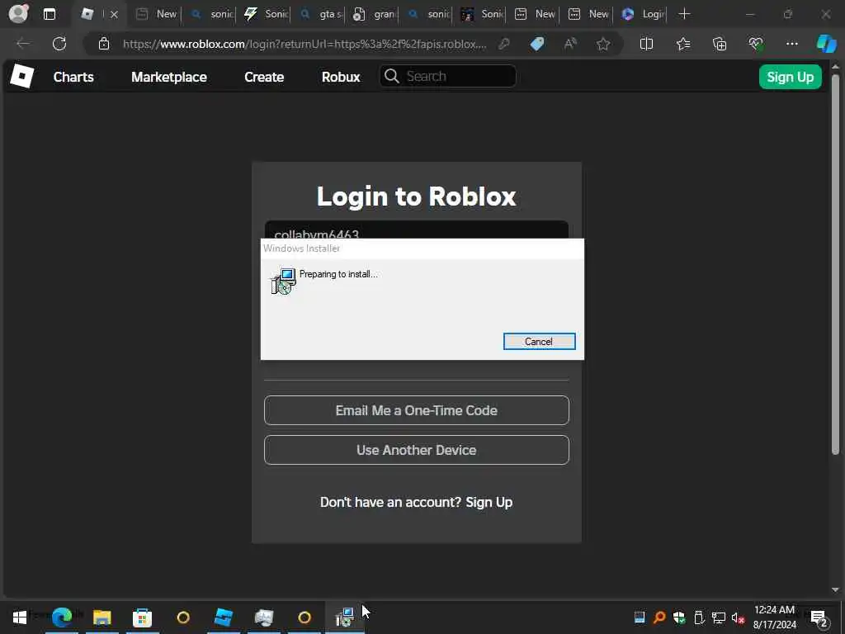845x634 pixels.
Task: Open the Favorites list
Action: [683, 44]
